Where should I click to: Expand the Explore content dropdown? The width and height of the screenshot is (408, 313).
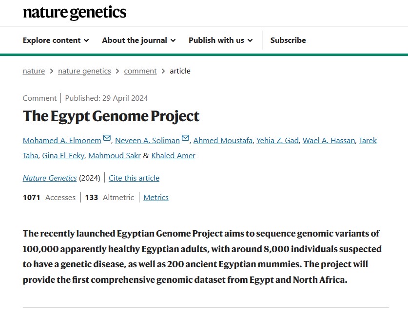56,40
